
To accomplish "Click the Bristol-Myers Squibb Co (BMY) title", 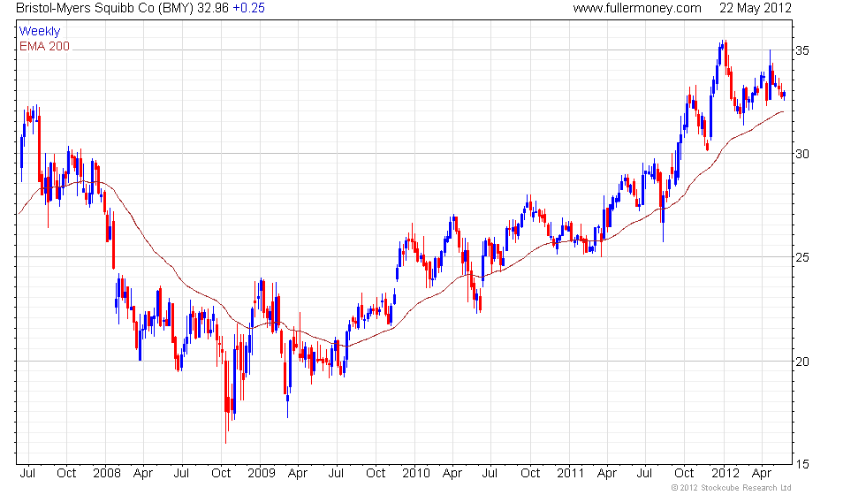I will [105, 8].
